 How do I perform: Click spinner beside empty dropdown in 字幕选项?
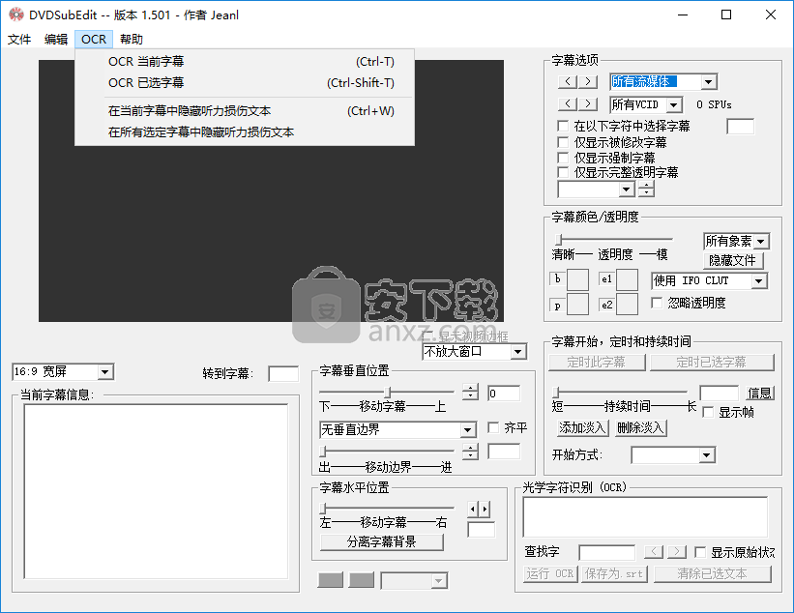[646, 190]
